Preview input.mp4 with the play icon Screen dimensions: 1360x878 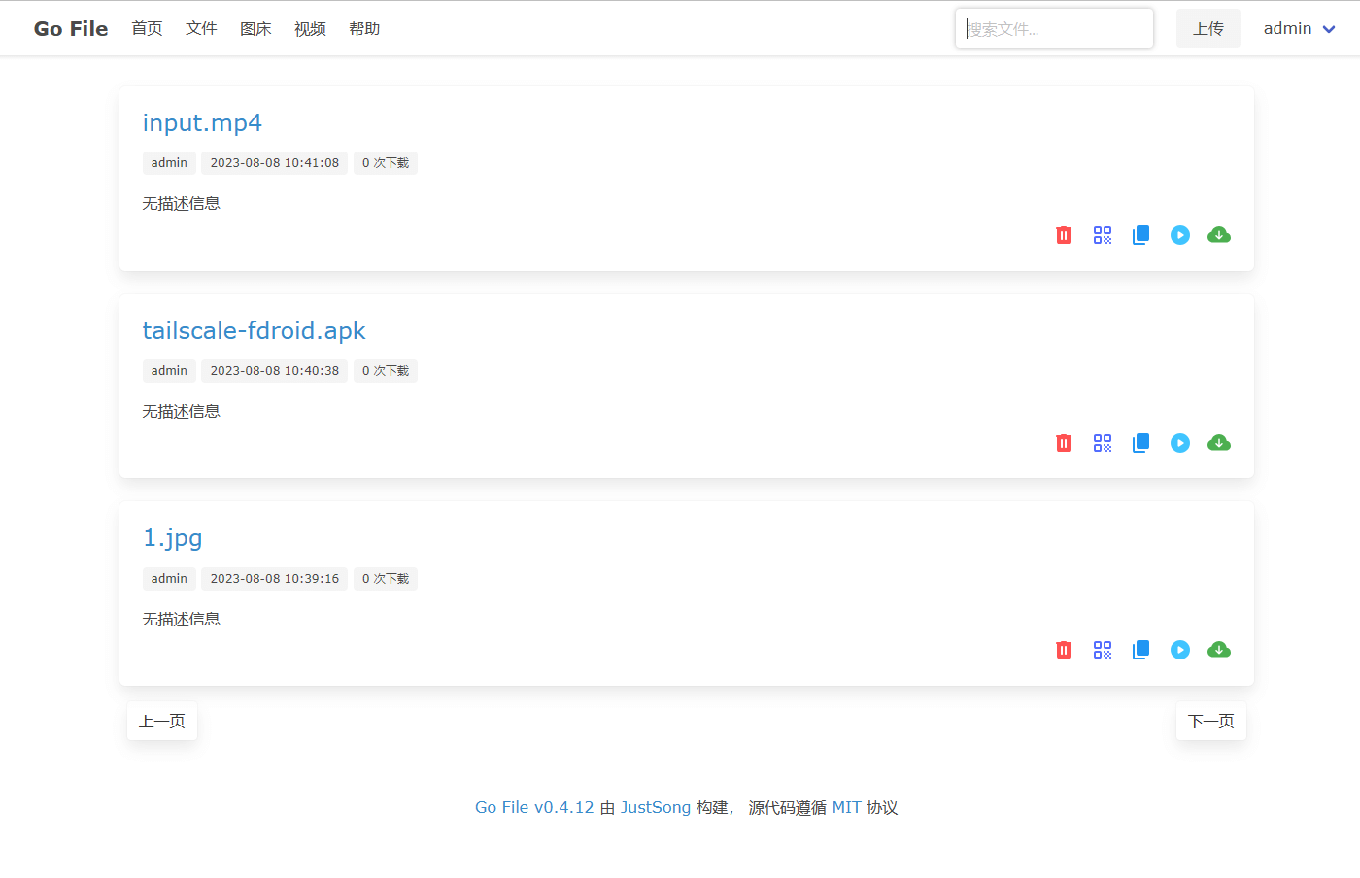coord(1179,234)
